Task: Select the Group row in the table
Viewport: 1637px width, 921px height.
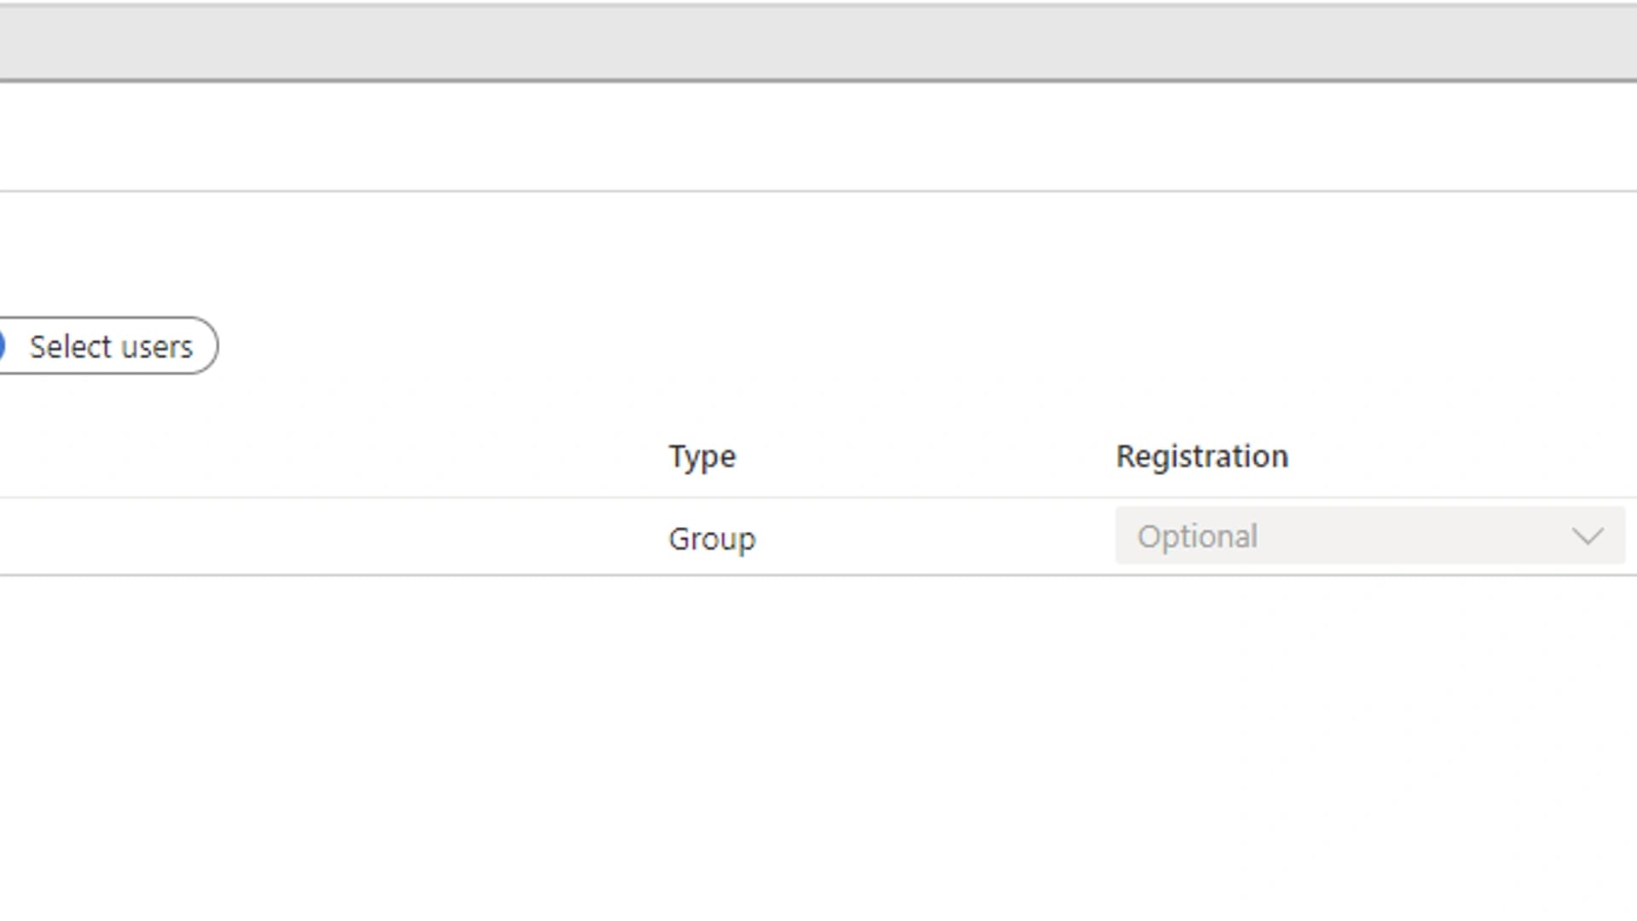Action: pos(512,537)
